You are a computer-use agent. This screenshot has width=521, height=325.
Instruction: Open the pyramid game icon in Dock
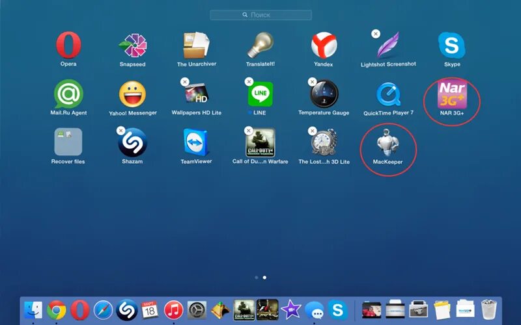220,311
